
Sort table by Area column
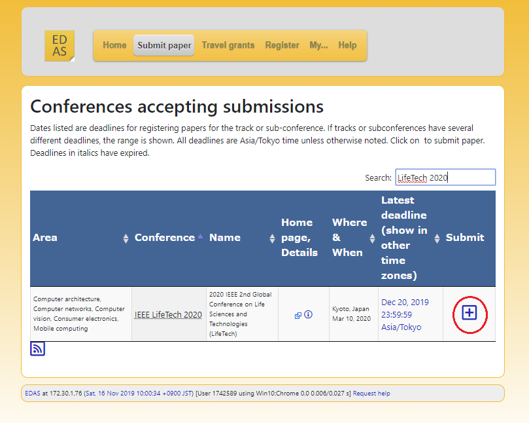coord(126,238)
